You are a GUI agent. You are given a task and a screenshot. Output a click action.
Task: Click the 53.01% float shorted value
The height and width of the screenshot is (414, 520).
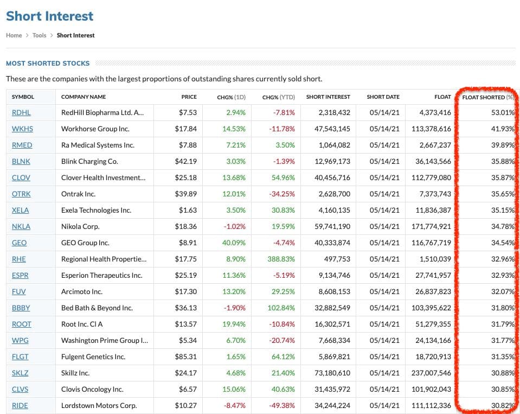pos(503,112)
